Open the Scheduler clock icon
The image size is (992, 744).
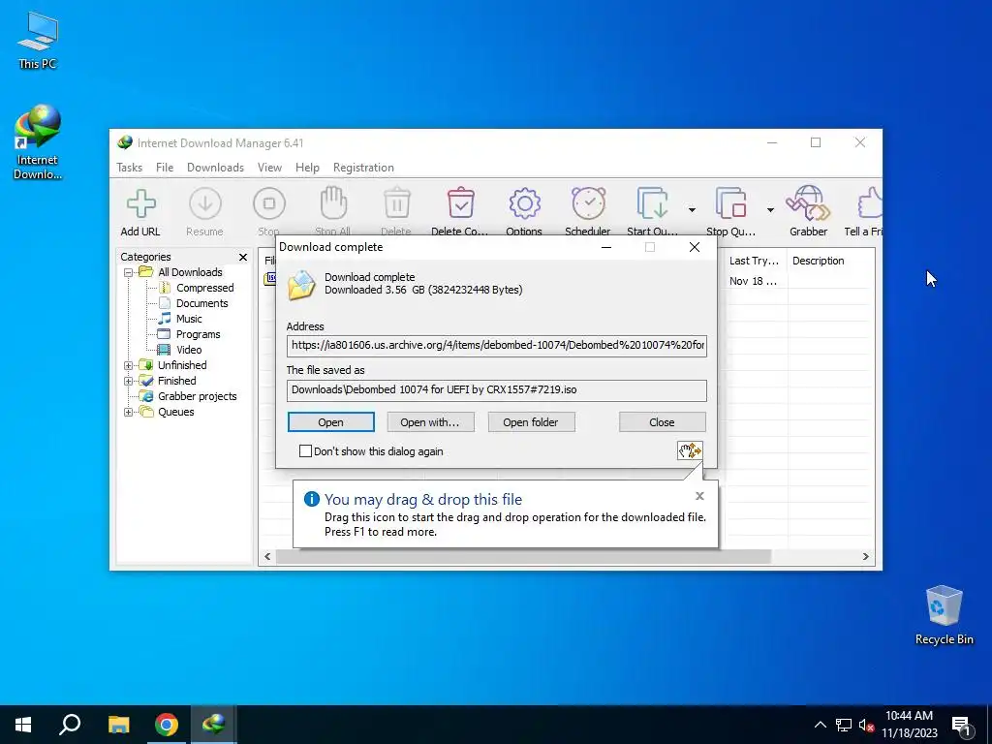(588, 203)
